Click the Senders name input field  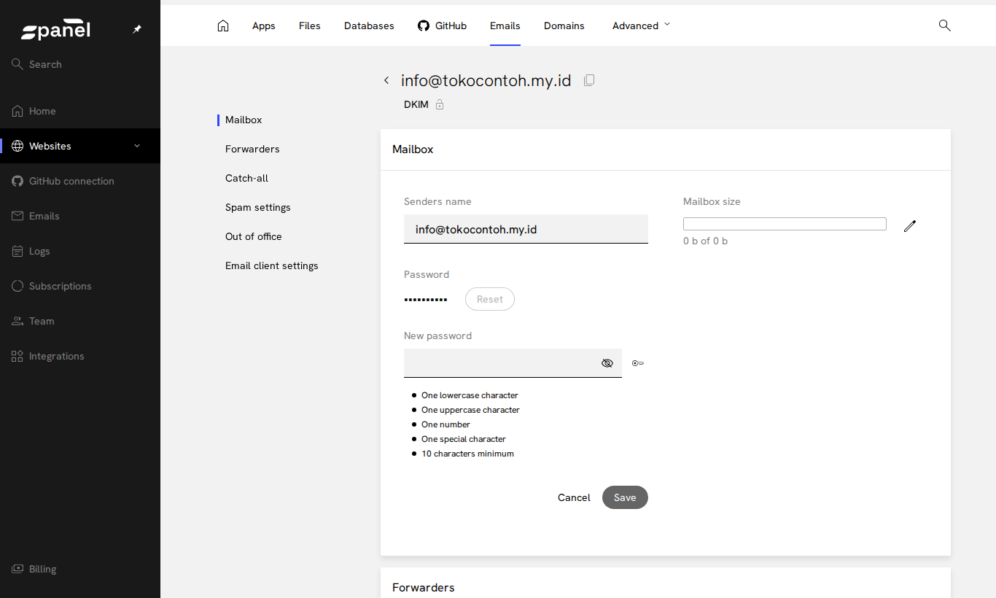(x=526, y=229)
